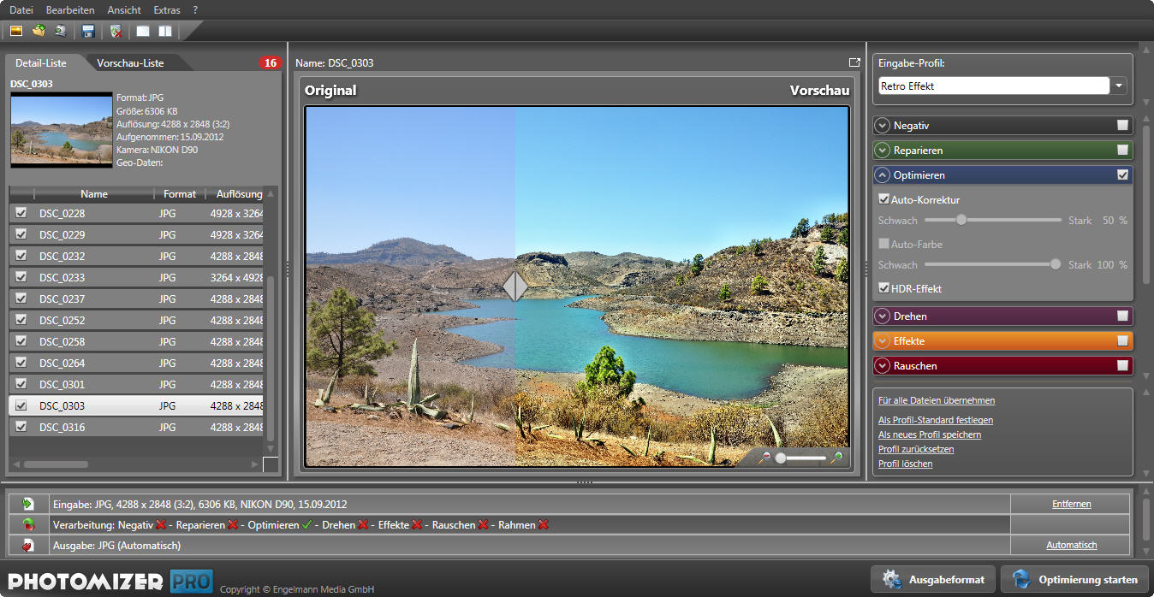The height and width of the screenshot is (597, 1154).
Task: Click the floppy disk save icon
Action: [88, 32]
